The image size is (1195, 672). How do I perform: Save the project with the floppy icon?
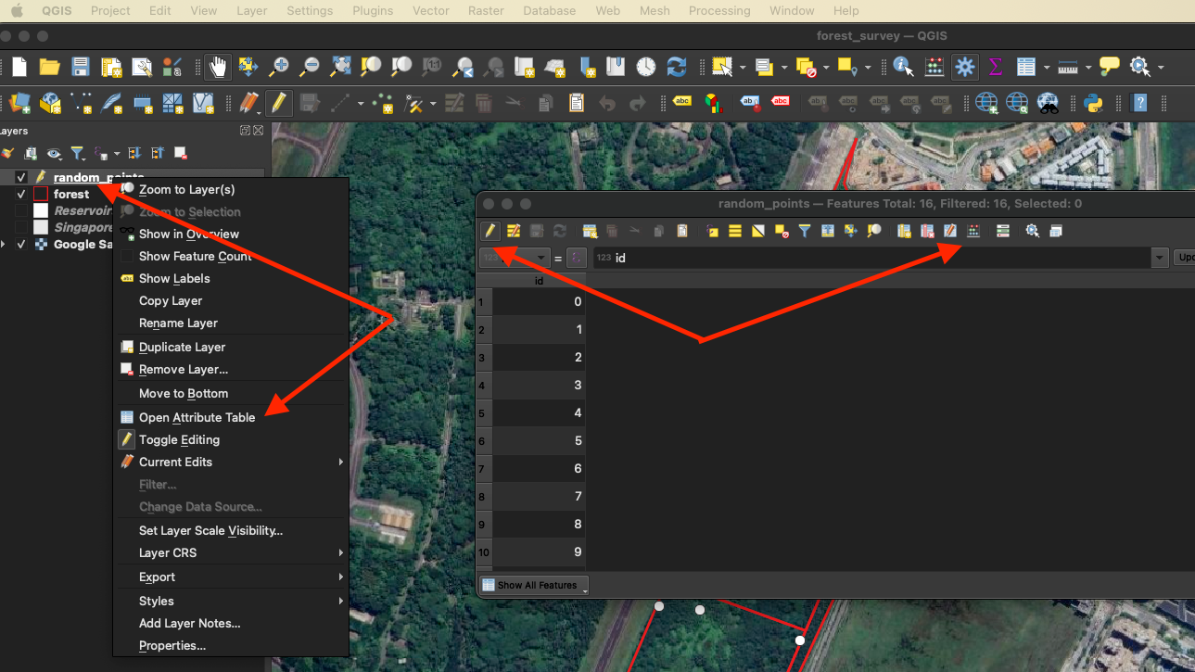click(81, 67)
